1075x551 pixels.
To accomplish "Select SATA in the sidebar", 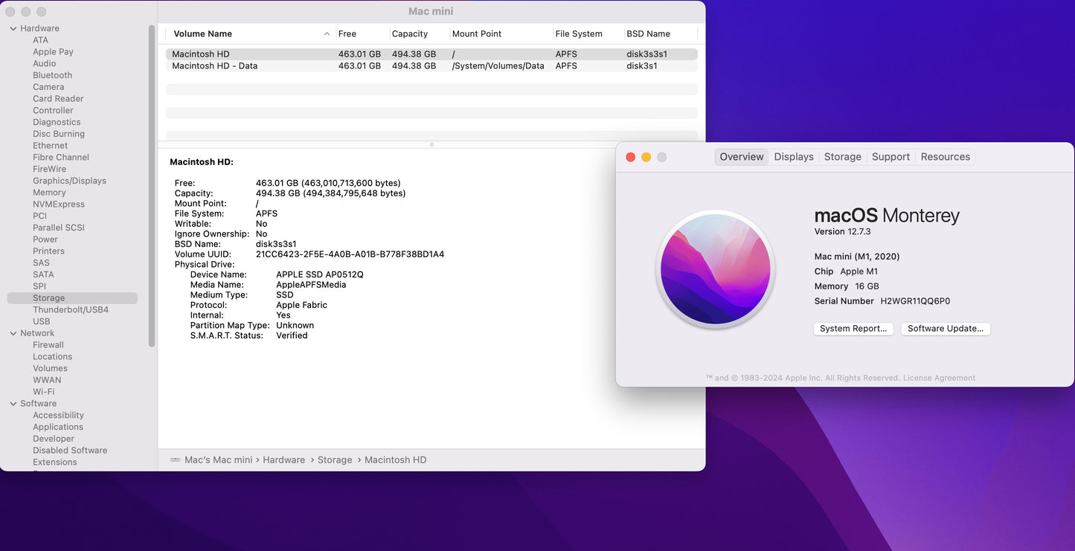I will pos(43,274).
